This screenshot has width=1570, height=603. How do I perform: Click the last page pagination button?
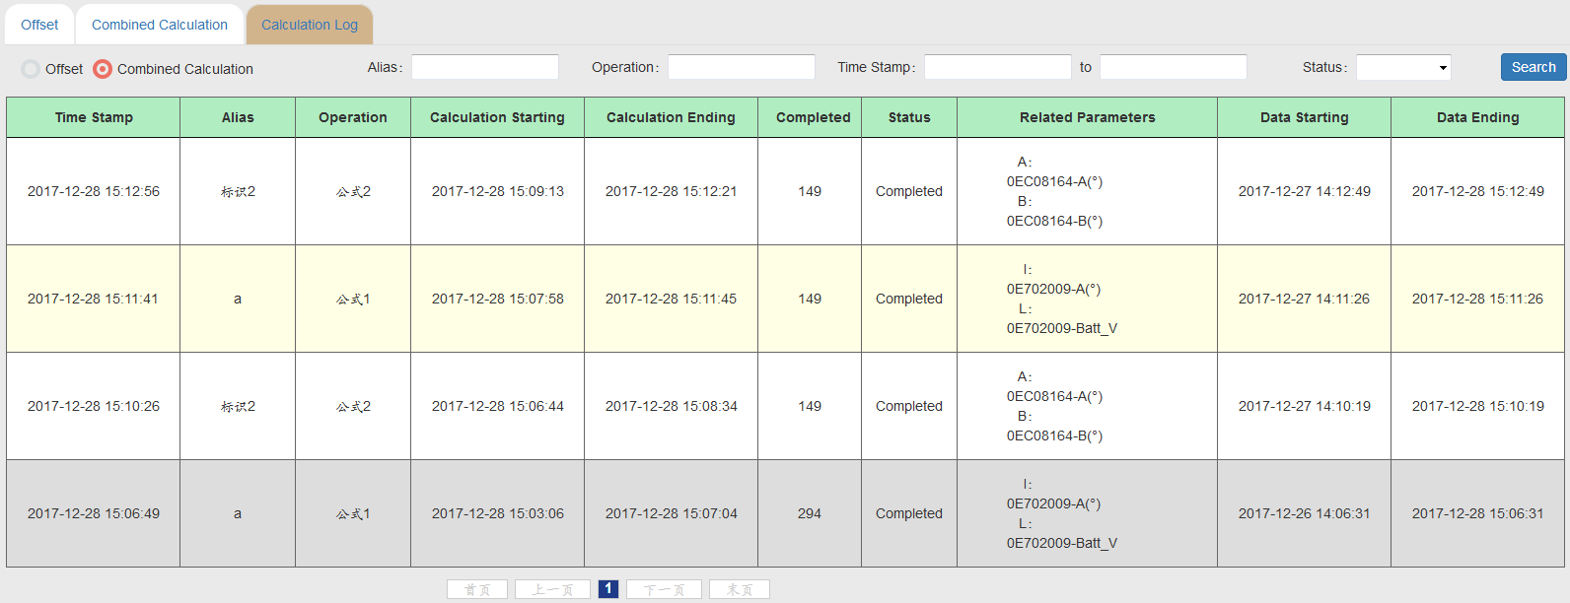click(740, 589)
